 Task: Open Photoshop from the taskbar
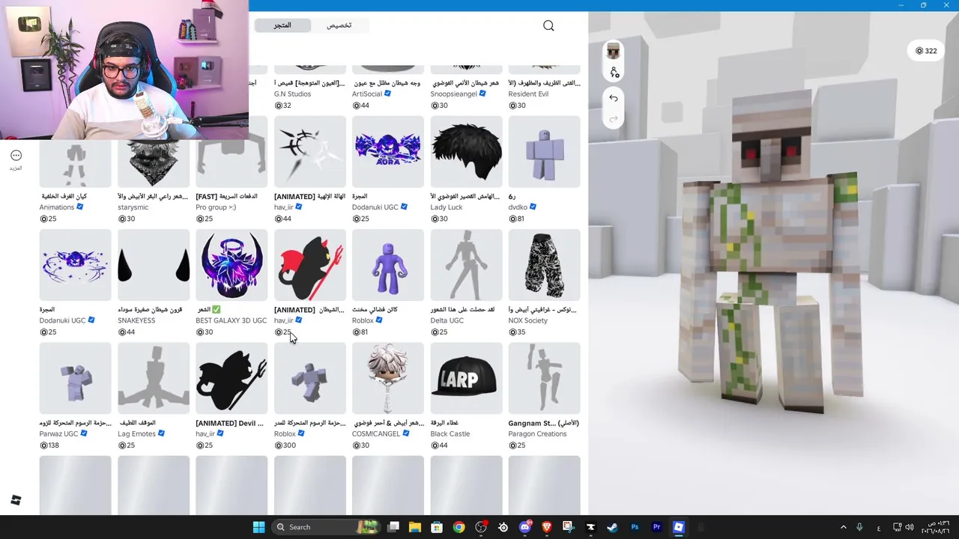[635, 527]
